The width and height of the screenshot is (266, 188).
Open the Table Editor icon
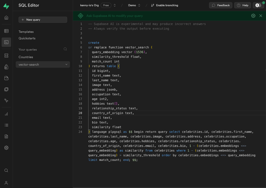(6, 31)
